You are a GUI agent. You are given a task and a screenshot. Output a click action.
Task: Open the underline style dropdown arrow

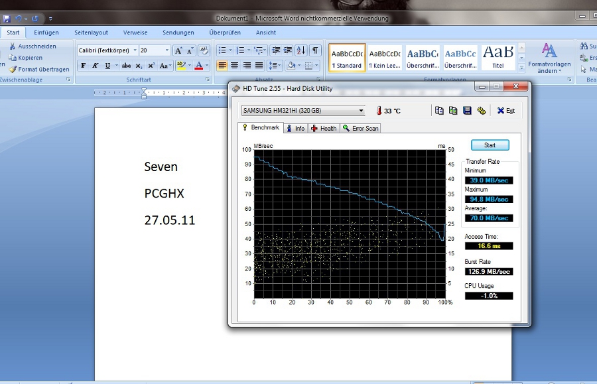tap(117, 66)
